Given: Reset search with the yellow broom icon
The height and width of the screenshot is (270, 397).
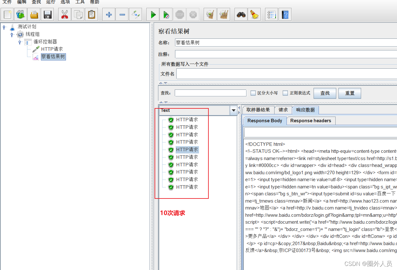Looking at the screenshot, I should 254,14.
